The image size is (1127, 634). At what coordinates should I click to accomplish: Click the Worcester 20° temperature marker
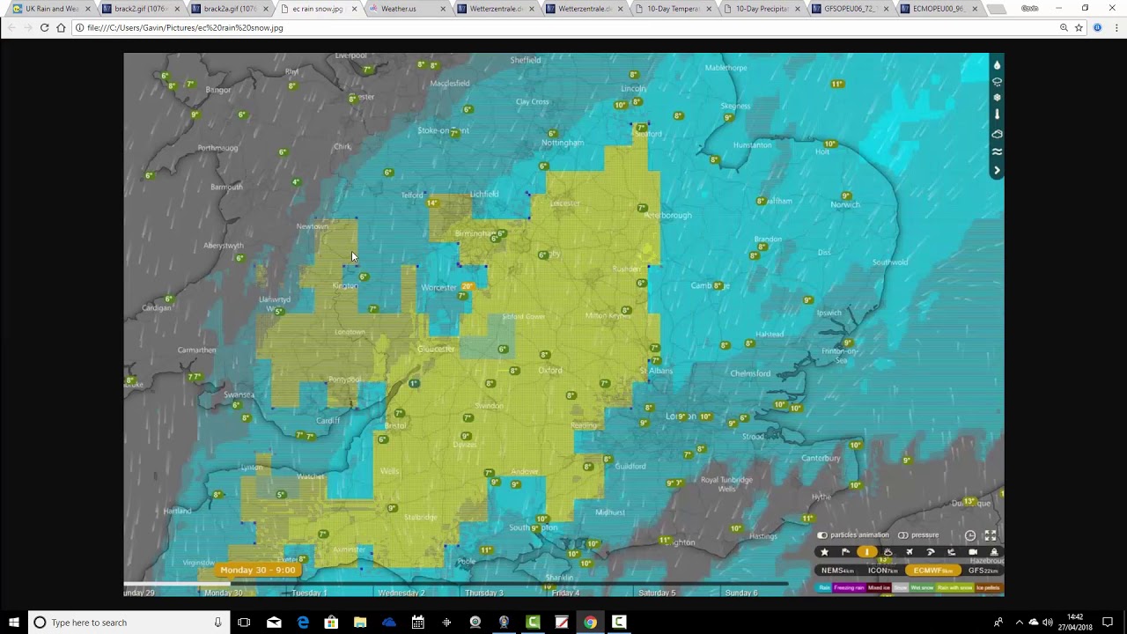coord(467,286)
